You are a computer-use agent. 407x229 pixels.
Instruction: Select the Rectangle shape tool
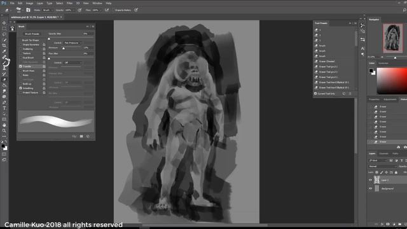pos(4,120)
